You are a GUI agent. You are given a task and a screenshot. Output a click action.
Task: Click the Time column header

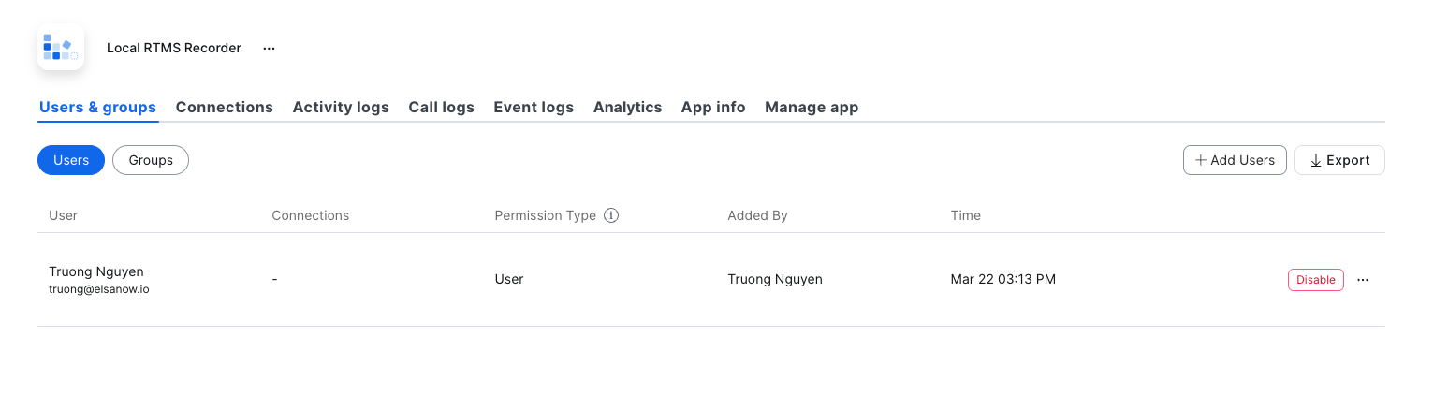coord(965,215)
